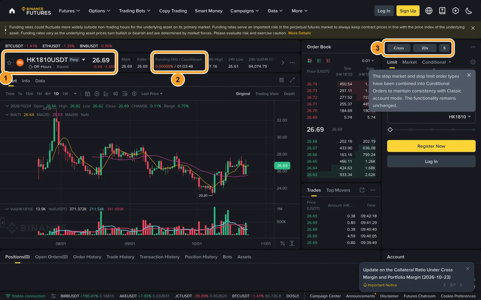Viewport: 481px width, 300px height.
Task: Open chart calendar date picker icon
Action: [x=87, y=94]
